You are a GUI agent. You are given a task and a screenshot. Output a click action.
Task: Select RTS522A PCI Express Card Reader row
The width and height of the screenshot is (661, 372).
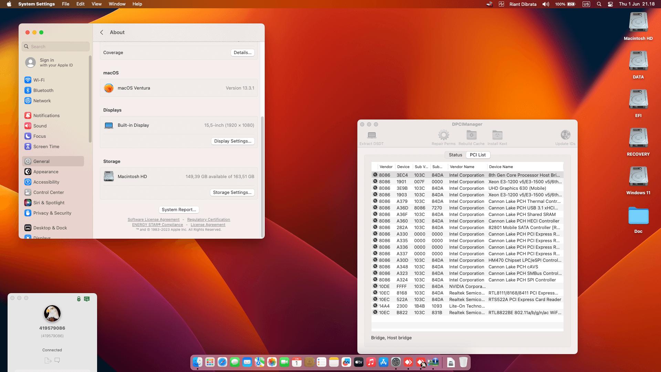coord(468,300)
